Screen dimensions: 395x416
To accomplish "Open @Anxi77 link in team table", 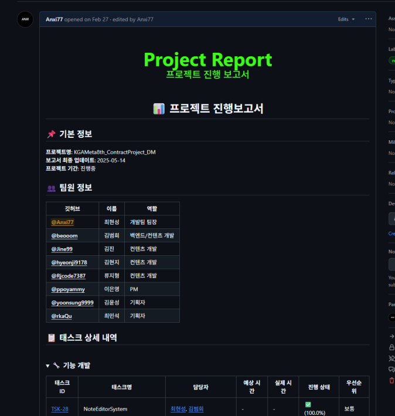I will point(63,222).
